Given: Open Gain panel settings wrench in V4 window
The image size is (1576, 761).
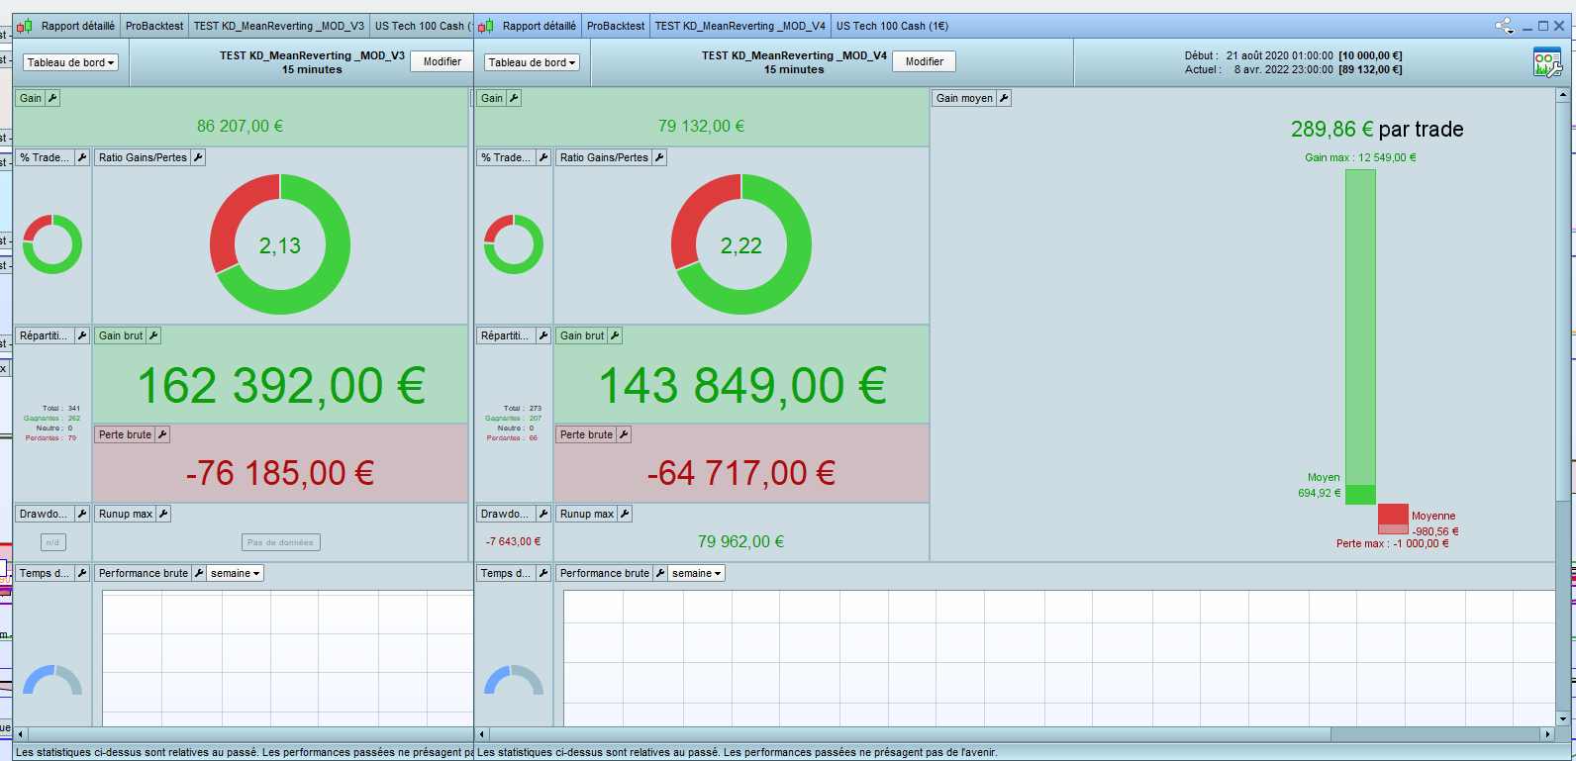Looking at the screenshot, I should (x=515, y=98).
